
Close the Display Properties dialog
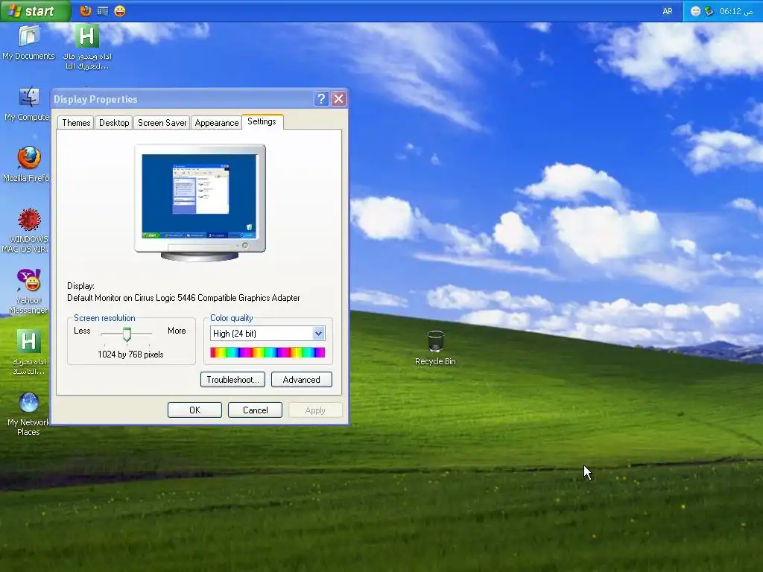(x=339, y=99)
